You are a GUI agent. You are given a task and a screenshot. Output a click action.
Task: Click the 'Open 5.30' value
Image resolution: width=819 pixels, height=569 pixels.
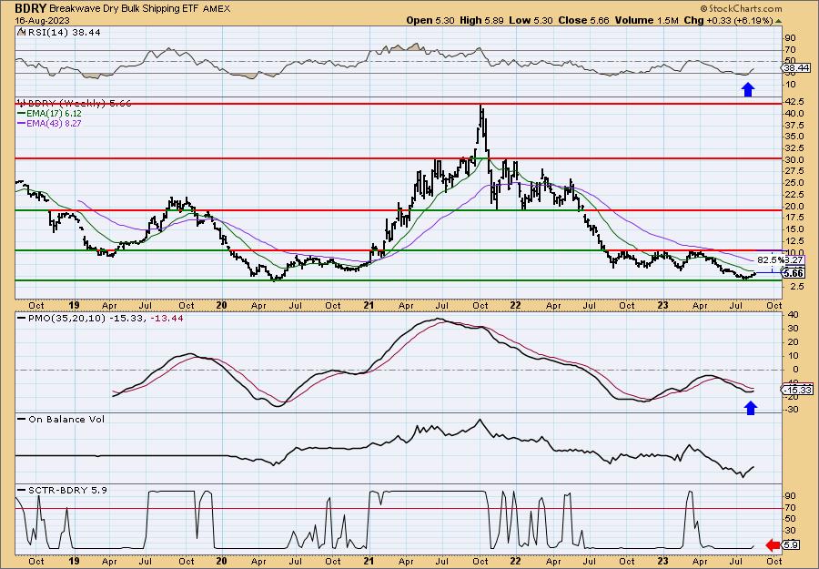(x=432, y=20)
